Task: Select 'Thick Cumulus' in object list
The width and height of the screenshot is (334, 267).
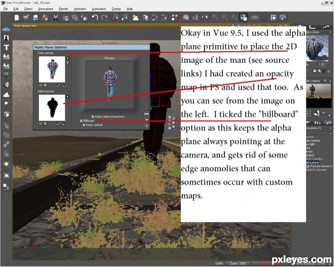Action: coord(315,159)
